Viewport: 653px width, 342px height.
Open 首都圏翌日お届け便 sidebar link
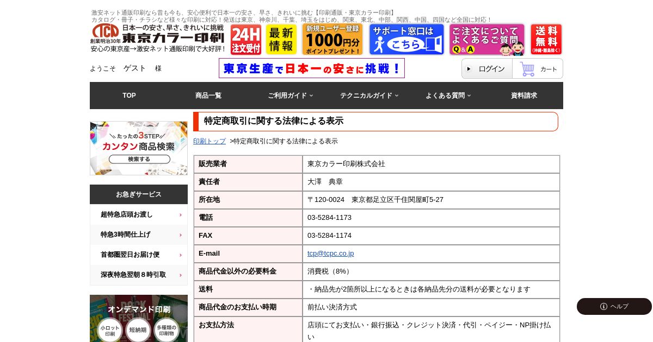(139, 255)
